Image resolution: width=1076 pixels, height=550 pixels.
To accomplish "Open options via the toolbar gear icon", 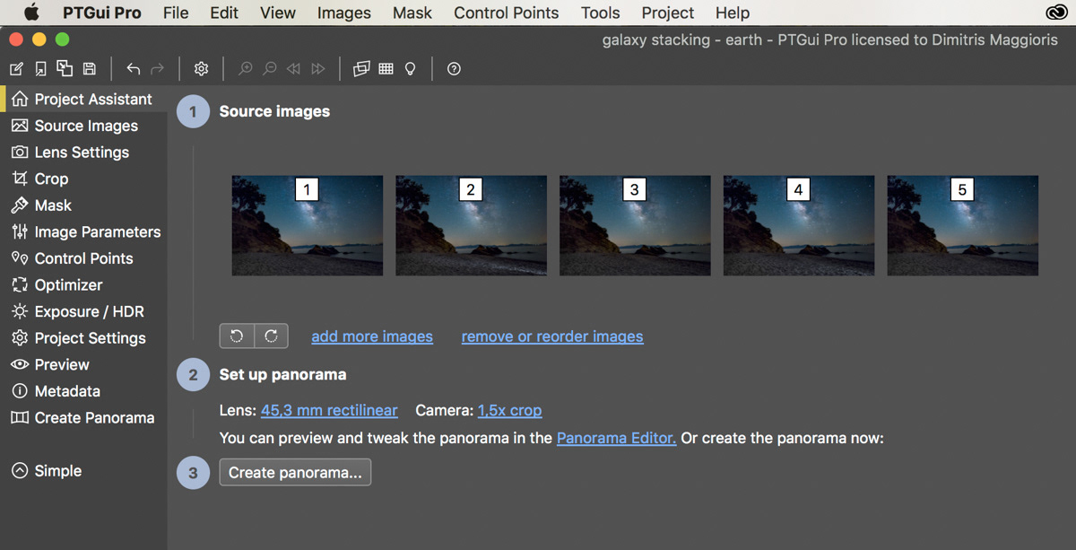I will click(202, 69).
